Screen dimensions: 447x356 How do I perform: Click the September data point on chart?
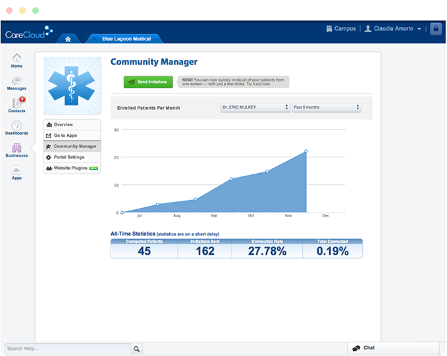(x=231, y=179)
